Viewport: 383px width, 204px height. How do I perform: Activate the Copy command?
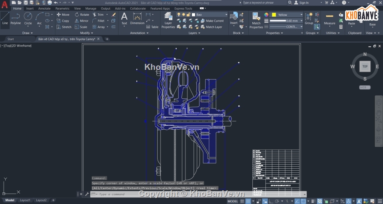[63, 21]
